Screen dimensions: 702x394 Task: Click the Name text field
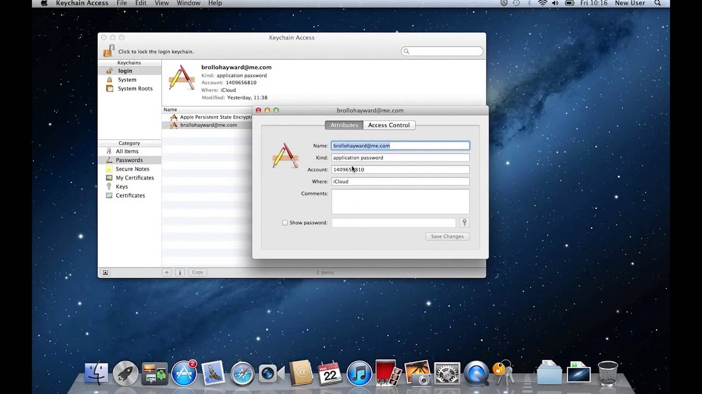(400, 146)
